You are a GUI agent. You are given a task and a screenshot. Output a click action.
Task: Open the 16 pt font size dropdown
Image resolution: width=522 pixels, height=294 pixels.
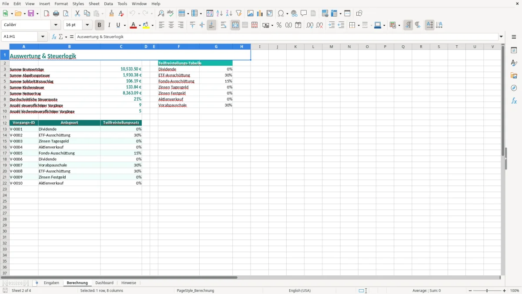(87, 25)
